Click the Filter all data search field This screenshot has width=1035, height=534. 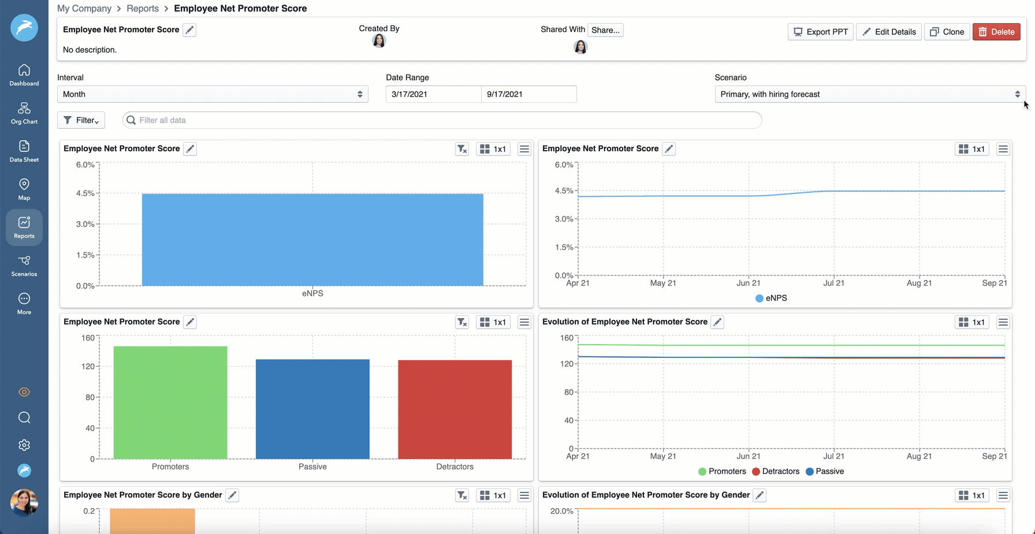click(x=442, y=120)
